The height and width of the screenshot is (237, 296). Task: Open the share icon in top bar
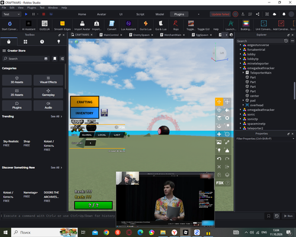coord(258,14)
